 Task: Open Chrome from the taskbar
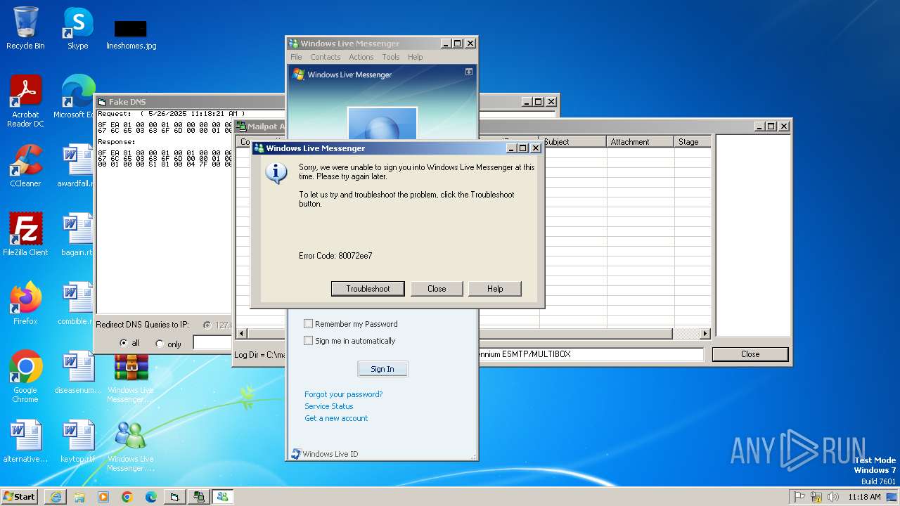(127, 497)
